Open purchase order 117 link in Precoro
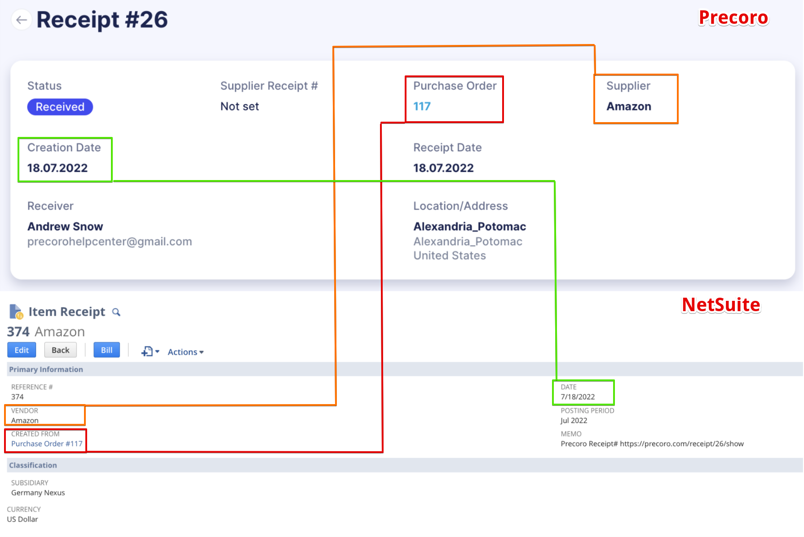This screenshot has height=537, width=804. pos(422,106)
